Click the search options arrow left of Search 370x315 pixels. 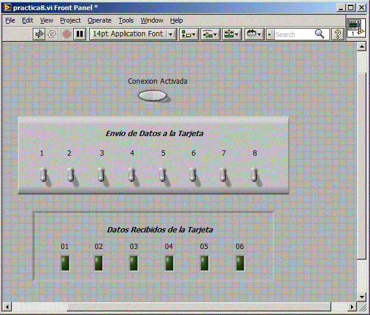(x=270, y=34)
